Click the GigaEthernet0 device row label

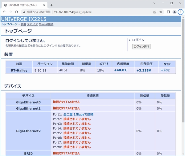(x=28, y=102)
